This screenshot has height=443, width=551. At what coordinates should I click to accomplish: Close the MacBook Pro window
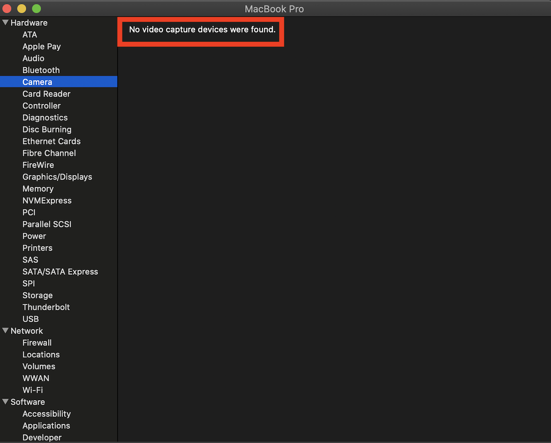(x=7, y=8)
